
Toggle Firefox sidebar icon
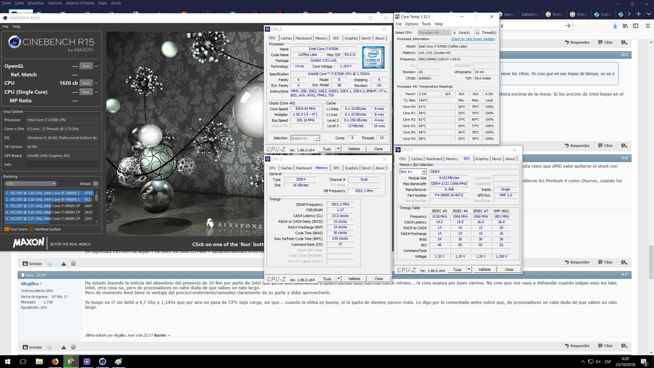pyautogui.click(x=636, y=26)
